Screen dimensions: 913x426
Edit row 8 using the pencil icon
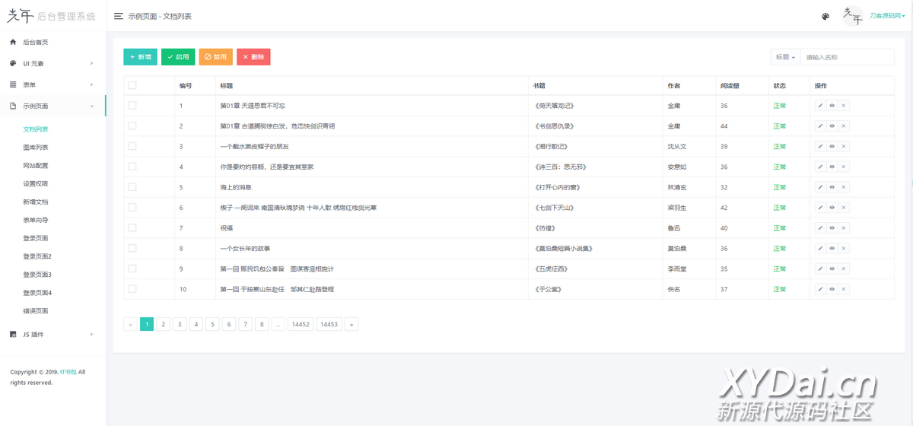coord(820,248)
